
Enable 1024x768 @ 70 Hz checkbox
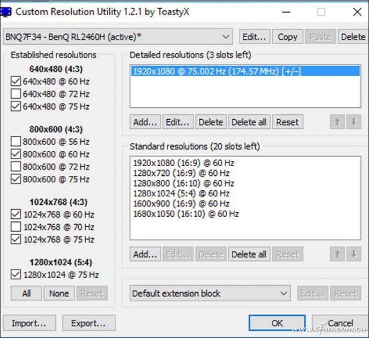[16, 227]
